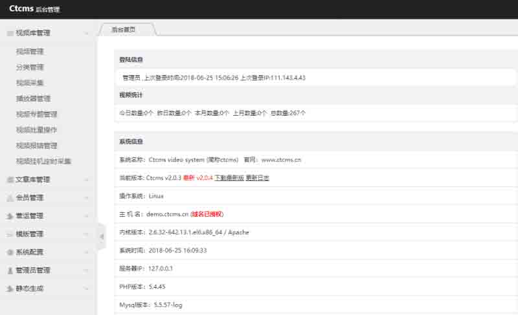Click the 系统配置 settings icon
This screenshot has width=518, height=315.
click(10, 252)
